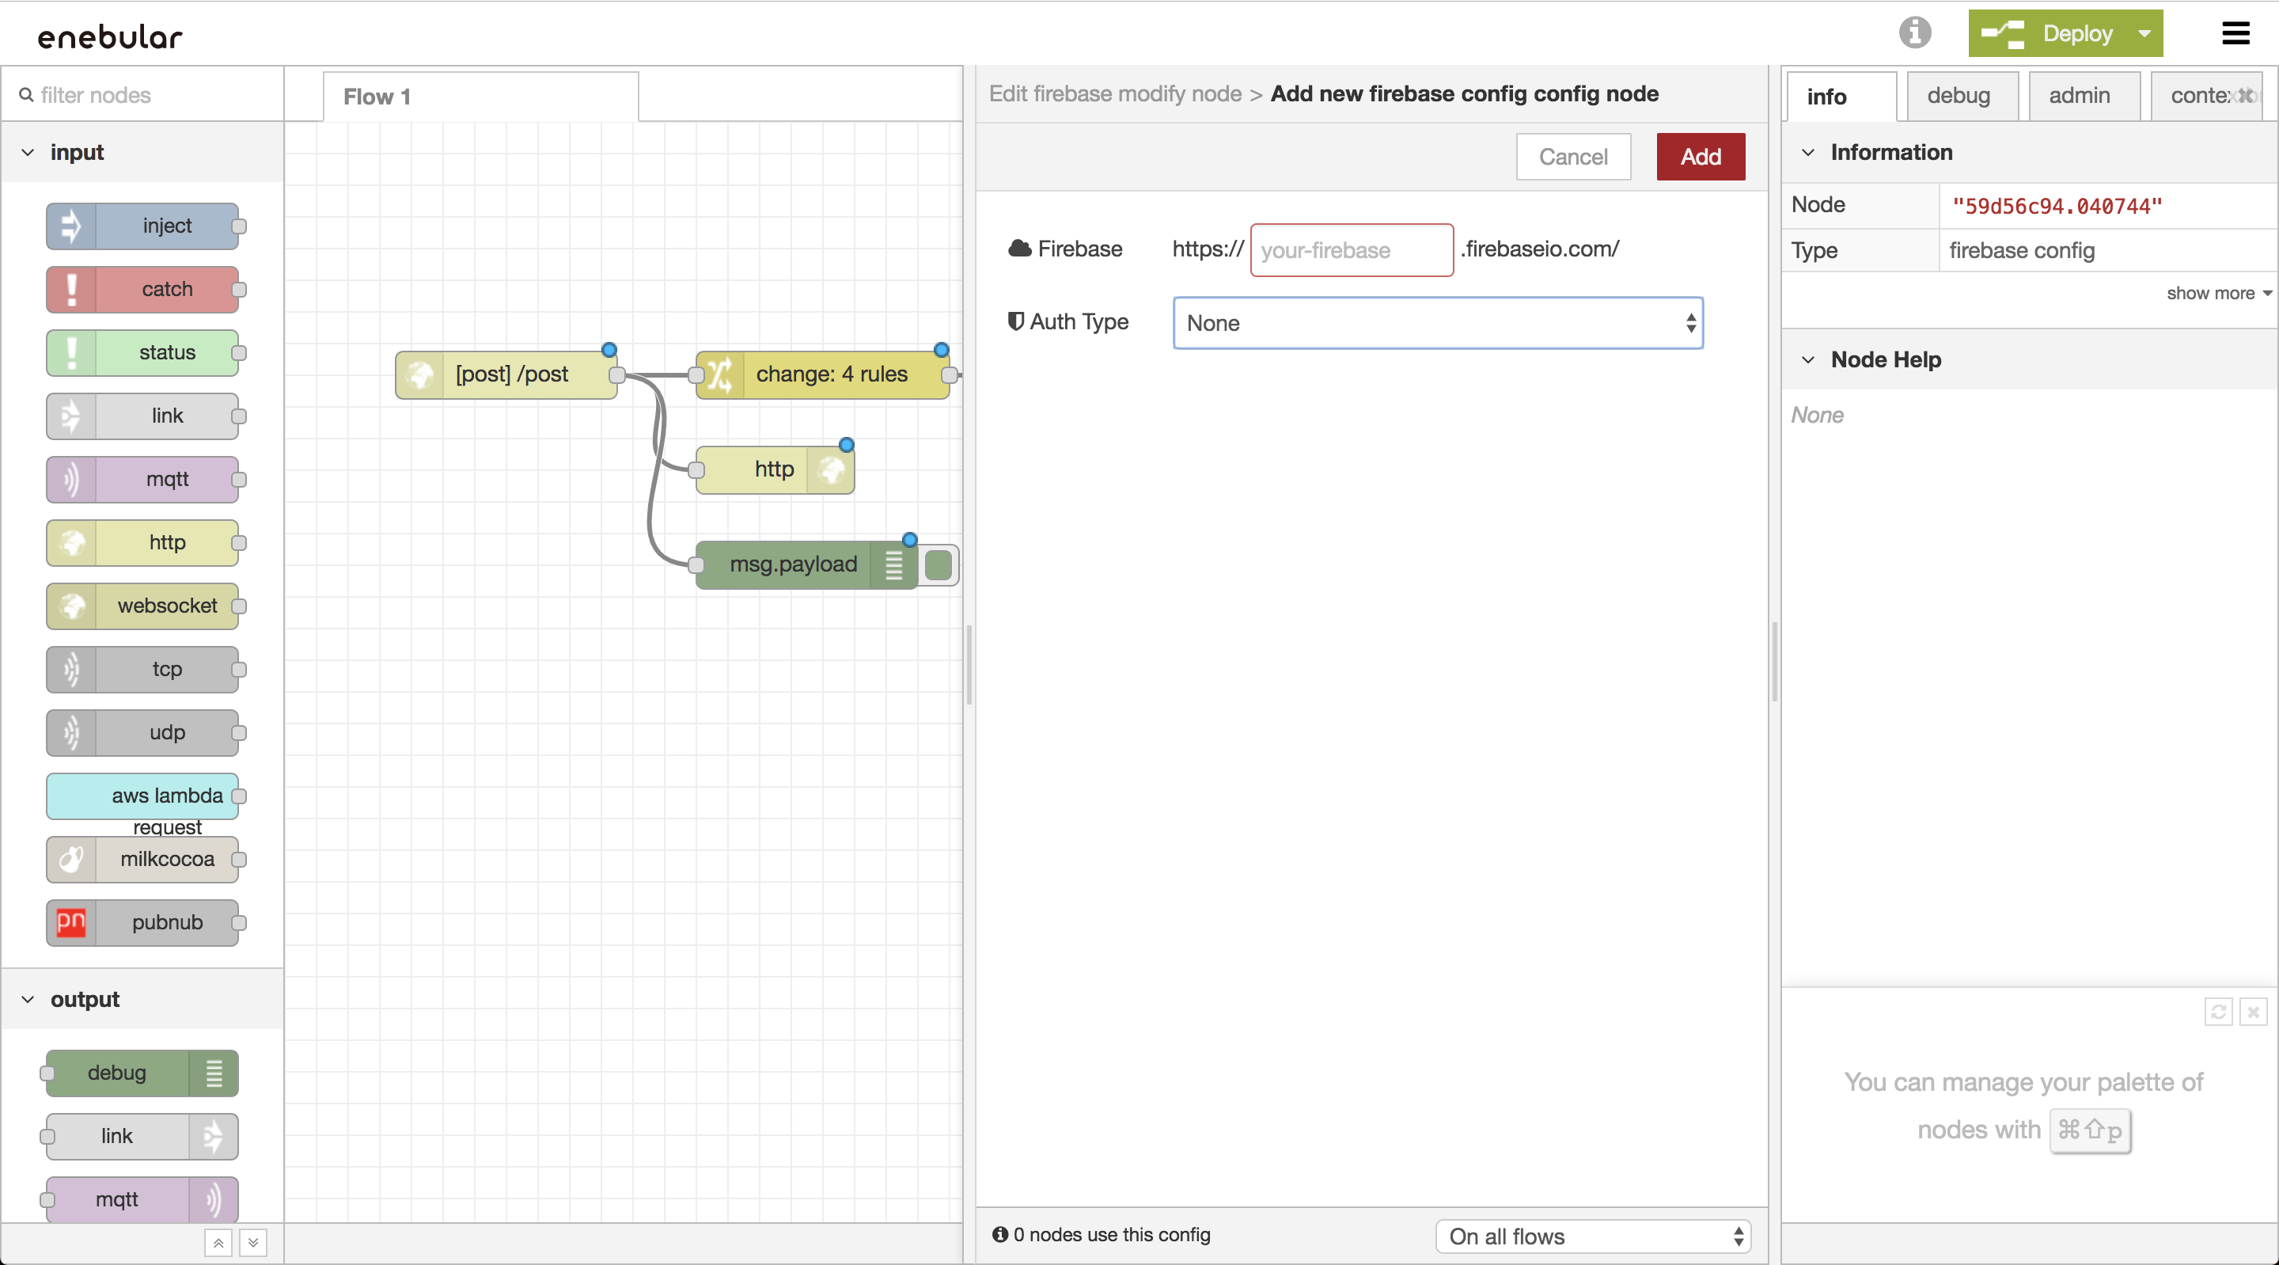Select the websocket node
The width and height of the screenshot is (2279, 1265).
142,606
